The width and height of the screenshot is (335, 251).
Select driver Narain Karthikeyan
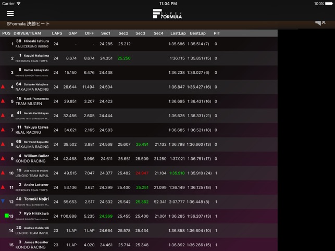coord(36,113)
